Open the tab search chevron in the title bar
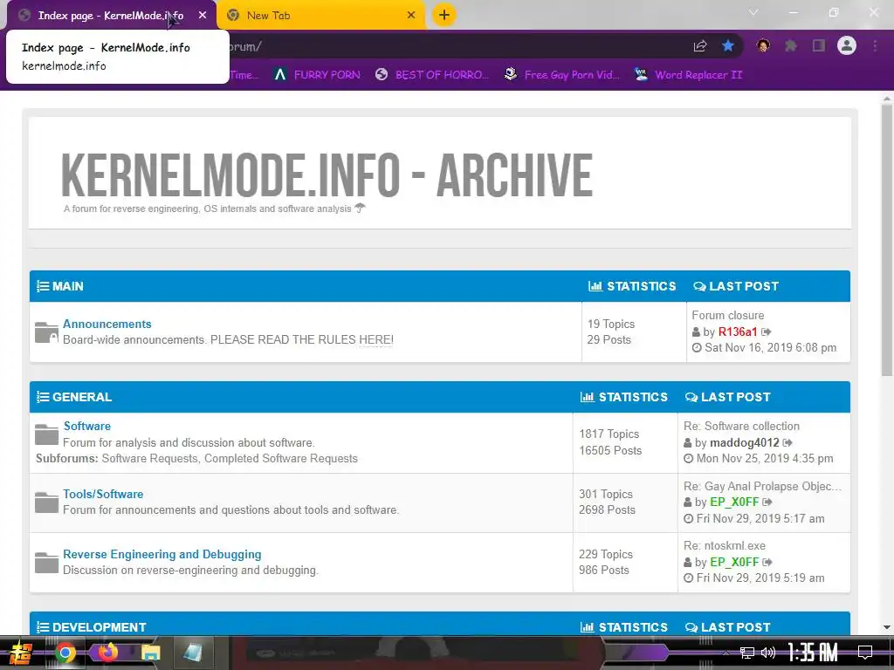 pos(753,12)
